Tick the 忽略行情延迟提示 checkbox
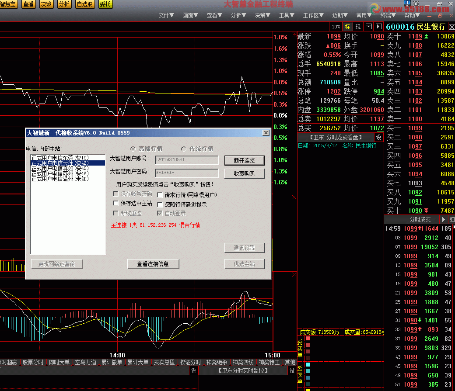Screen dimensions: 455x391 [160, 204]
